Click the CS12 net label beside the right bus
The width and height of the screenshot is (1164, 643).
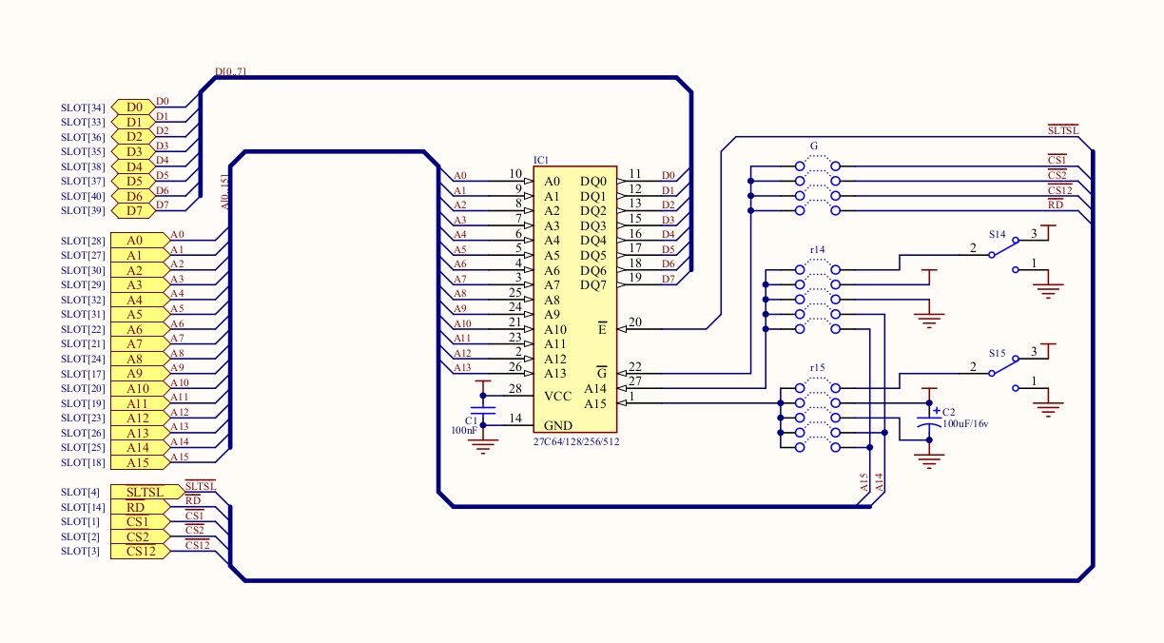click(1060, 189)
